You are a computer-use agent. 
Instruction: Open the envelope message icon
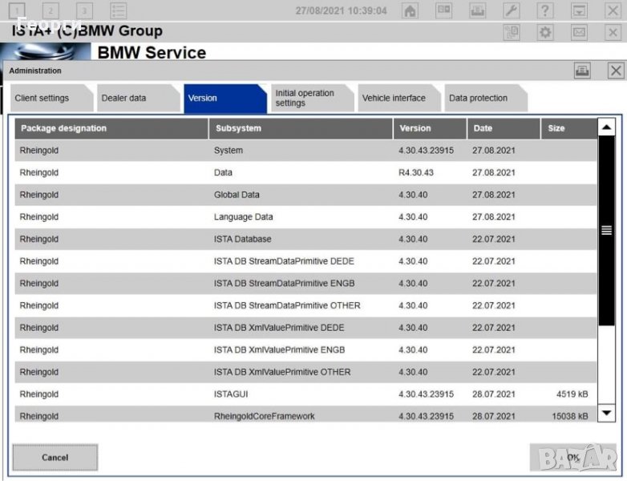[x=579, y=32]
